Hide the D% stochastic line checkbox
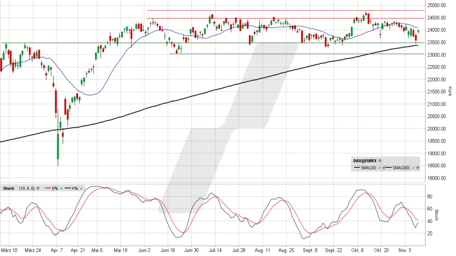The image size is (456, 256). pyautogui.click(x=62, y=189)
